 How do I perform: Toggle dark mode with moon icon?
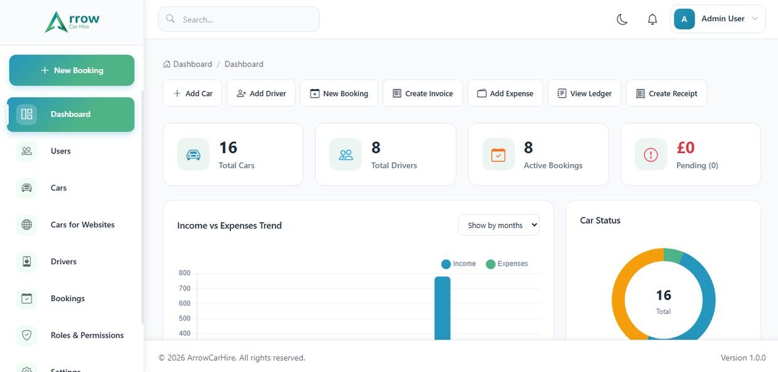click(622, 19)
